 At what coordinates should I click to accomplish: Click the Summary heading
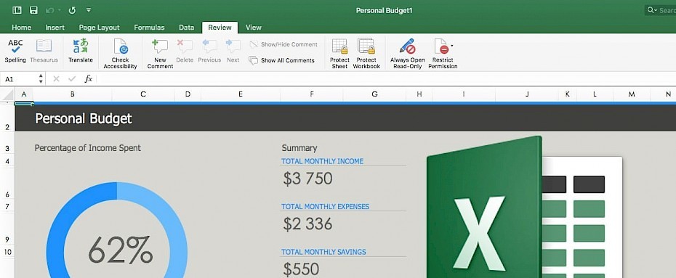click(299, 148)
